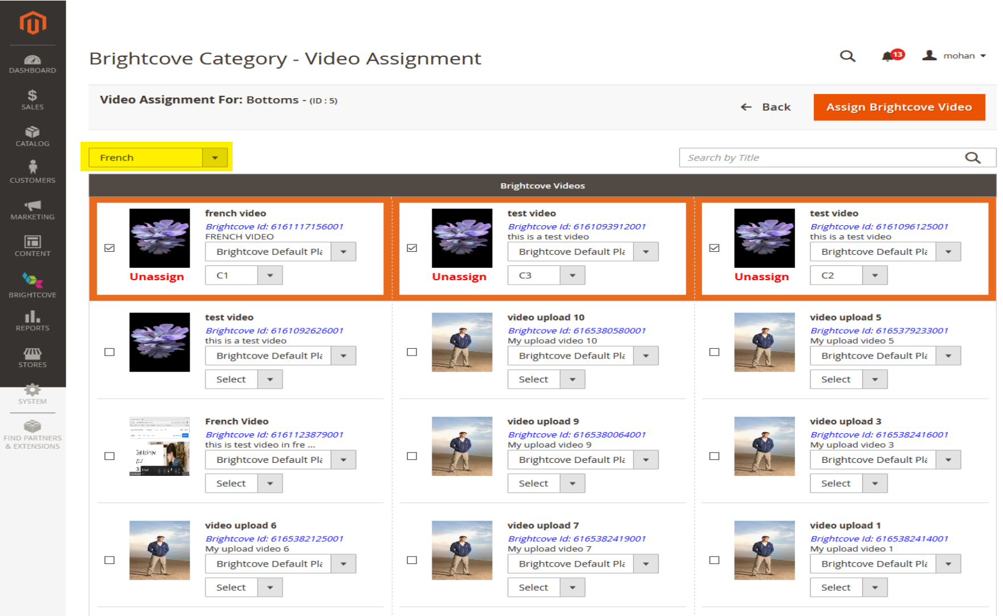Select the Stores icon in sidebar
Screen dimensions: 1003x616
pos(32,353)
